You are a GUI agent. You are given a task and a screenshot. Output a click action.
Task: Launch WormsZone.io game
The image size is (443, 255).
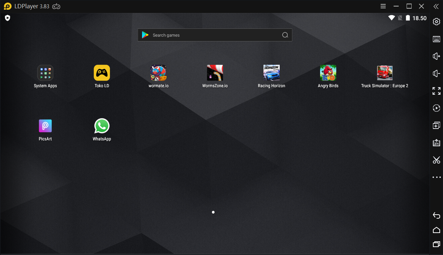click(215, 73)
